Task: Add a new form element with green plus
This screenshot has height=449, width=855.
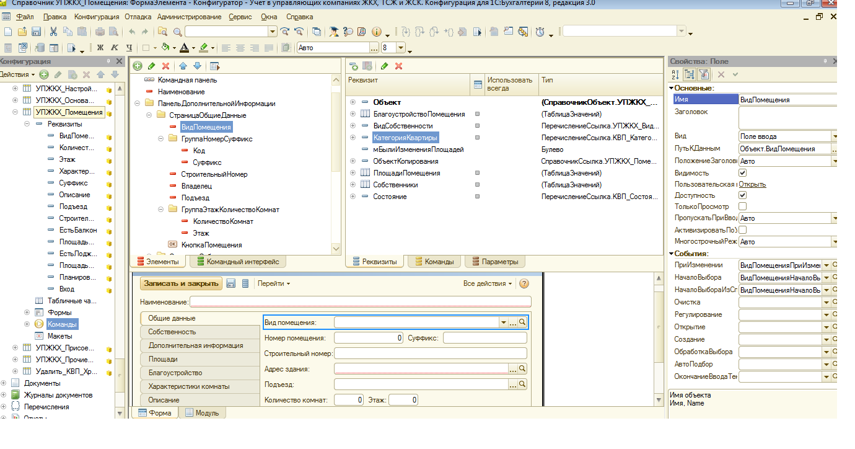Action: tap(138, 66)
